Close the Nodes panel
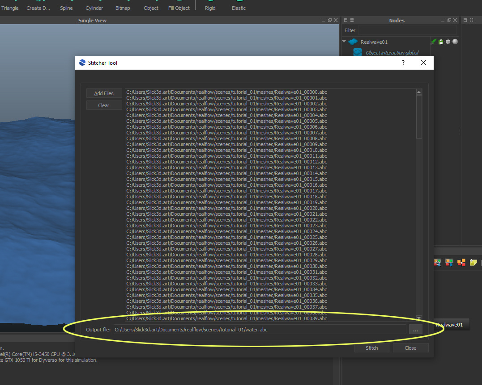 [455, 20]
